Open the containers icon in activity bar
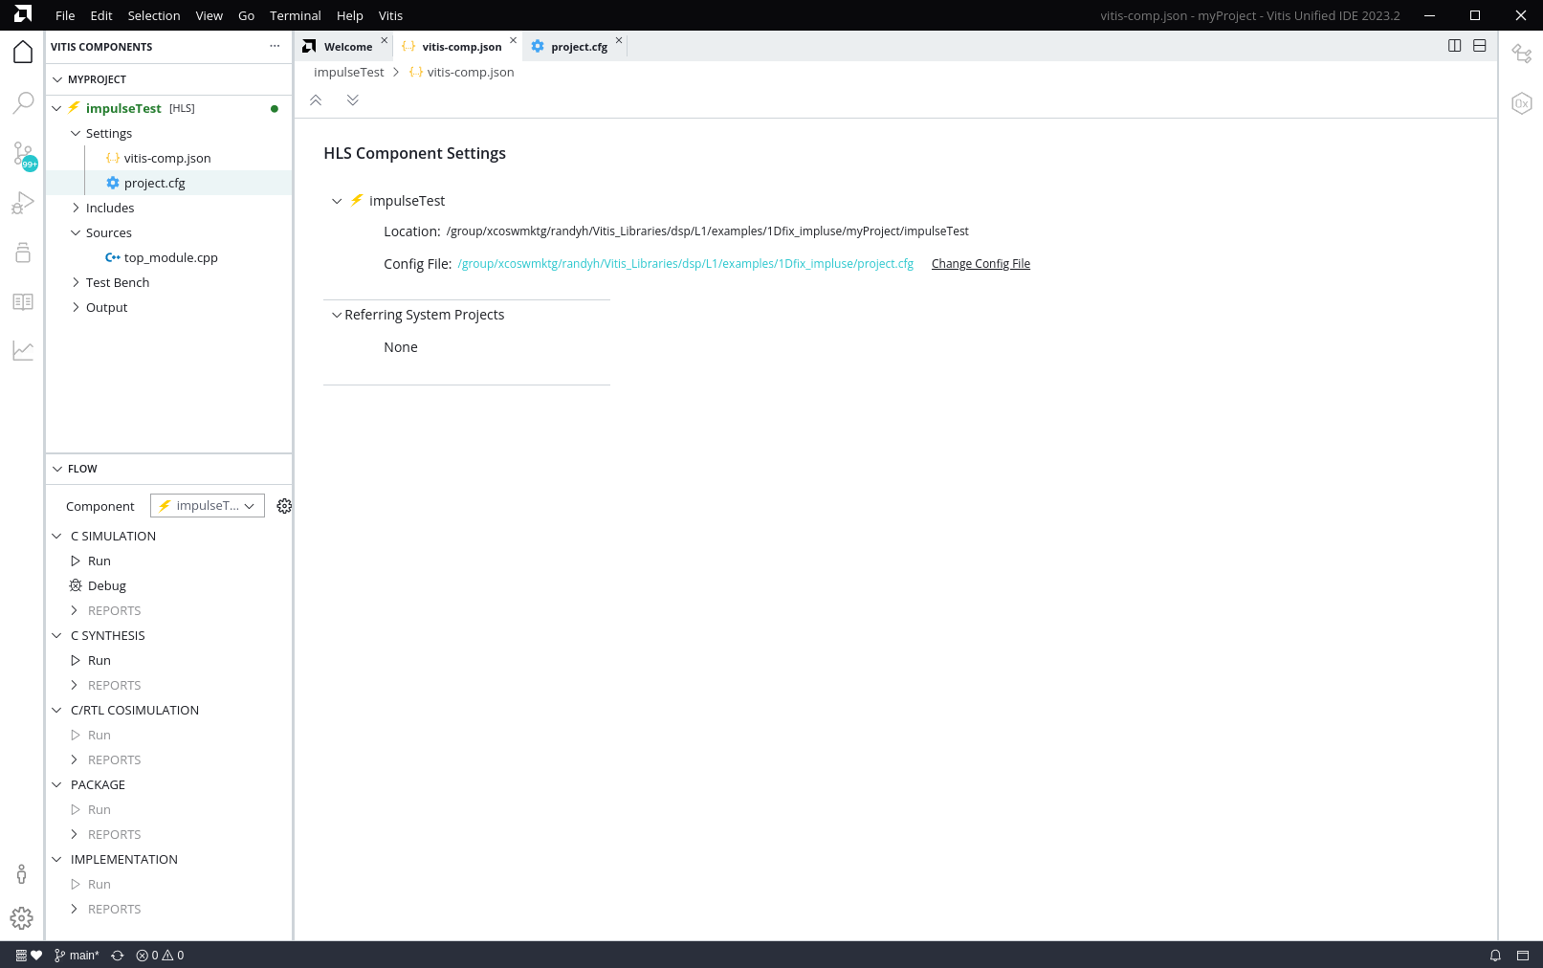 tap(23, 253)
